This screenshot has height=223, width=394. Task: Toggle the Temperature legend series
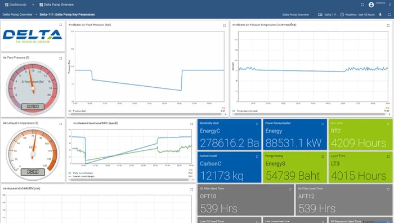tap(245, 111)
